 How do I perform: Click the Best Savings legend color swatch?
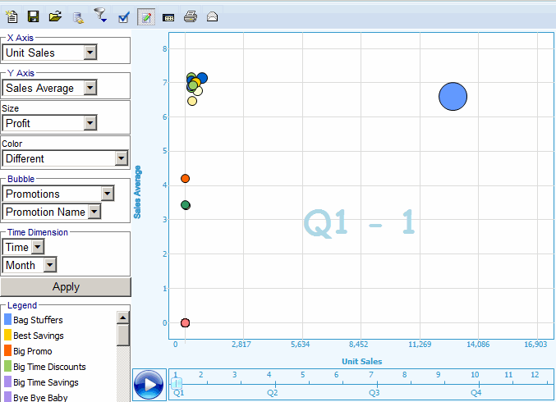(x=7, y=335)
